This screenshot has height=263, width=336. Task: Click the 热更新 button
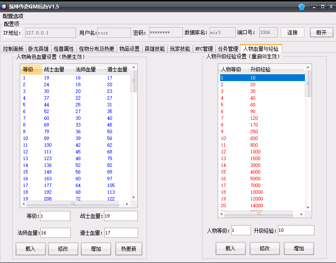coord(129,249)
